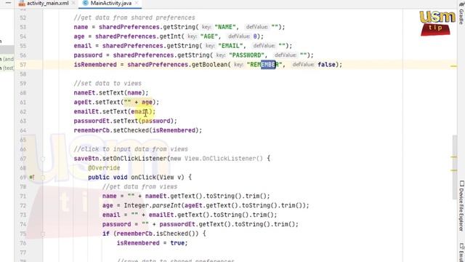465x262 pixels.
Task: Click the comment "//click to input data from views"
Action: point(131,149)
